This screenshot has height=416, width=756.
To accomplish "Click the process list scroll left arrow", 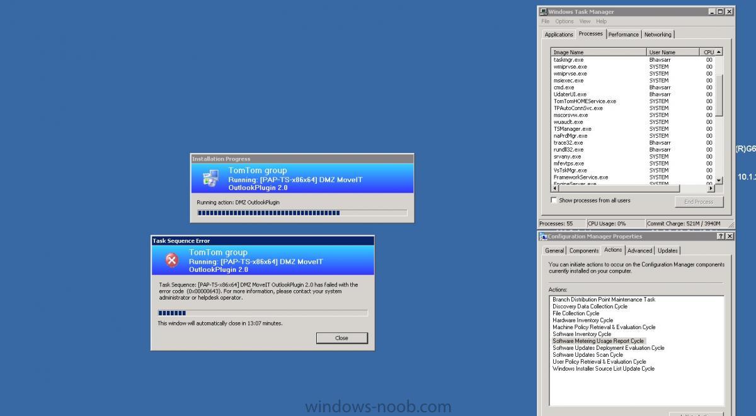I will [x=555, y=188].
